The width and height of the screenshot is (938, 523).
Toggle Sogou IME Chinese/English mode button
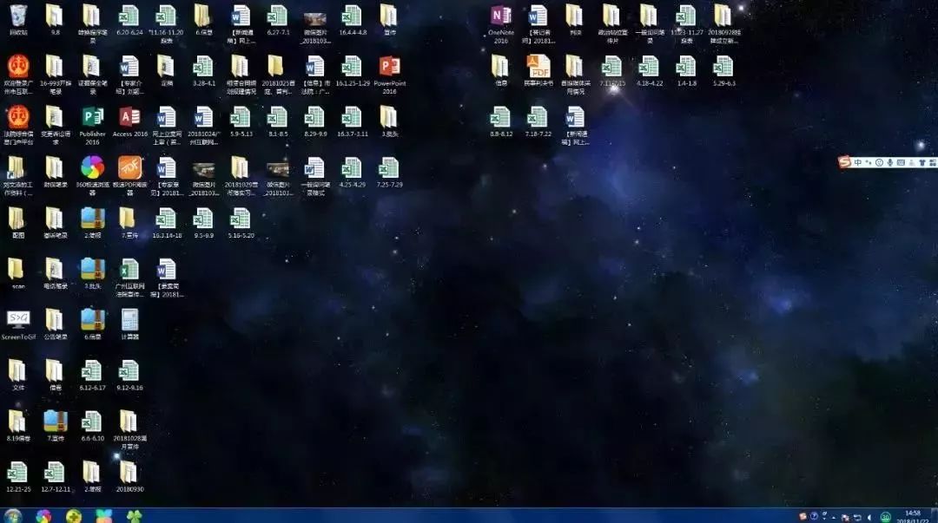pyautogui.click(x=858, y=162)
